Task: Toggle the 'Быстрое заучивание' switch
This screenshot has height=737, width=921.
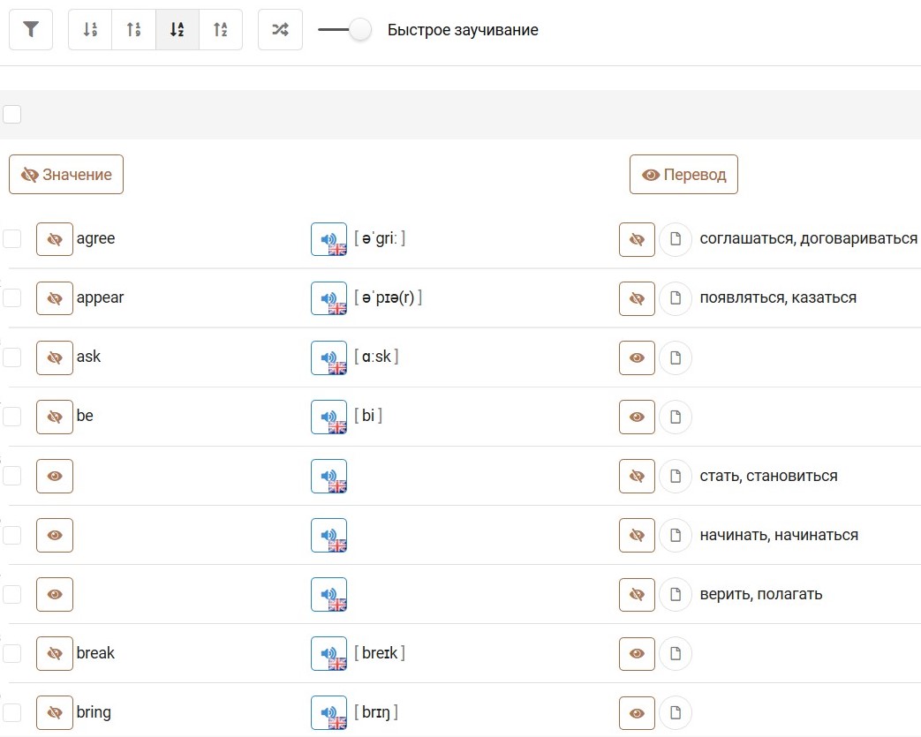Action: (x=344, y=29)
